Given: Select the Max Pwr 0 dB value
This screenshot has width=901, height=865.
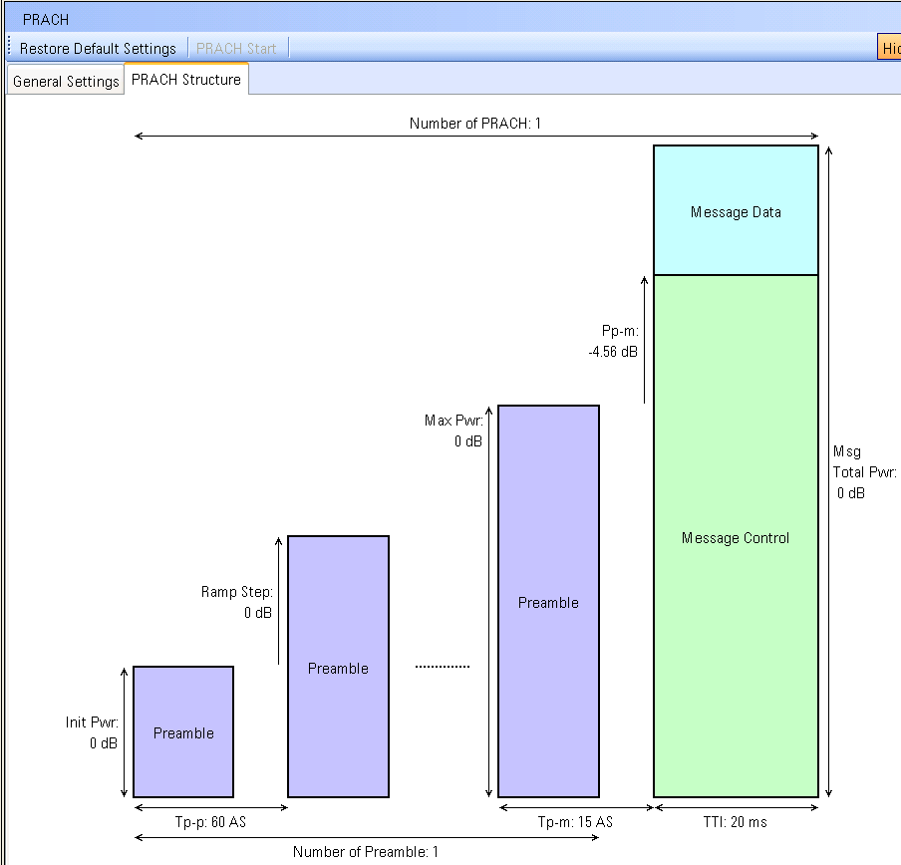Looking at the screenshot, I should (x=468, y=441).
